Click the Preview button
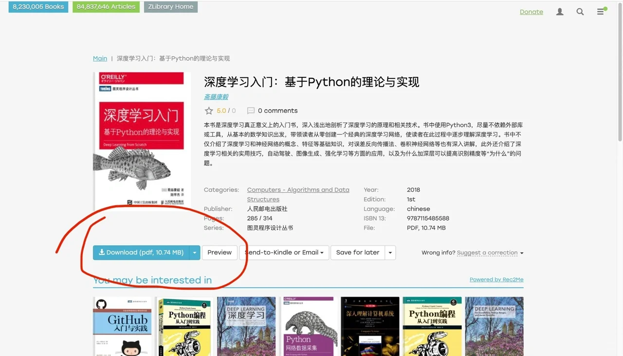This screenshot has width=623, height=356. 220,252
